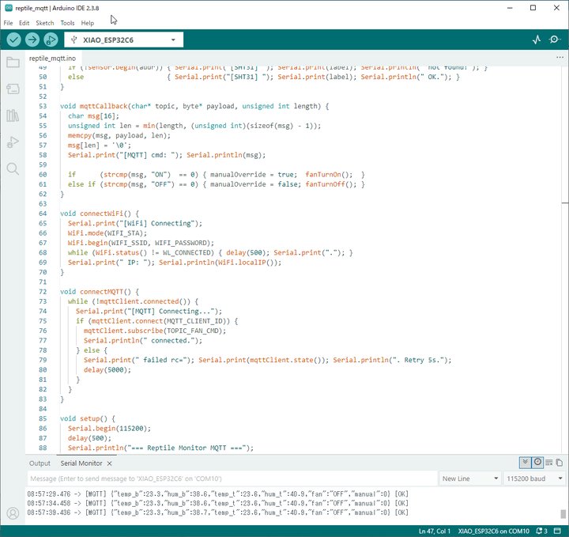Select the Serial Monitor tab
Screen dimensions: 569x537
pos(81,463)
